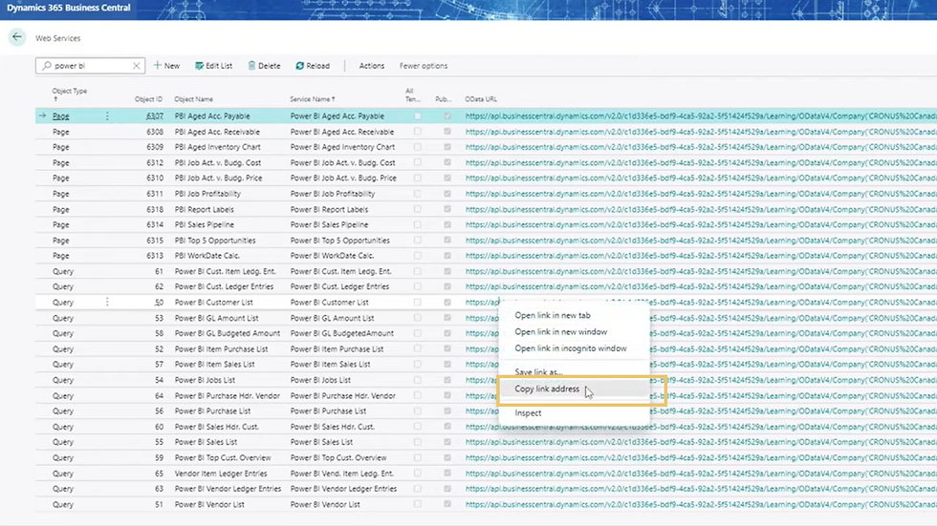
Task: Select 'PBI WorkDate Calc.' object name
Action: coord(207,255)
